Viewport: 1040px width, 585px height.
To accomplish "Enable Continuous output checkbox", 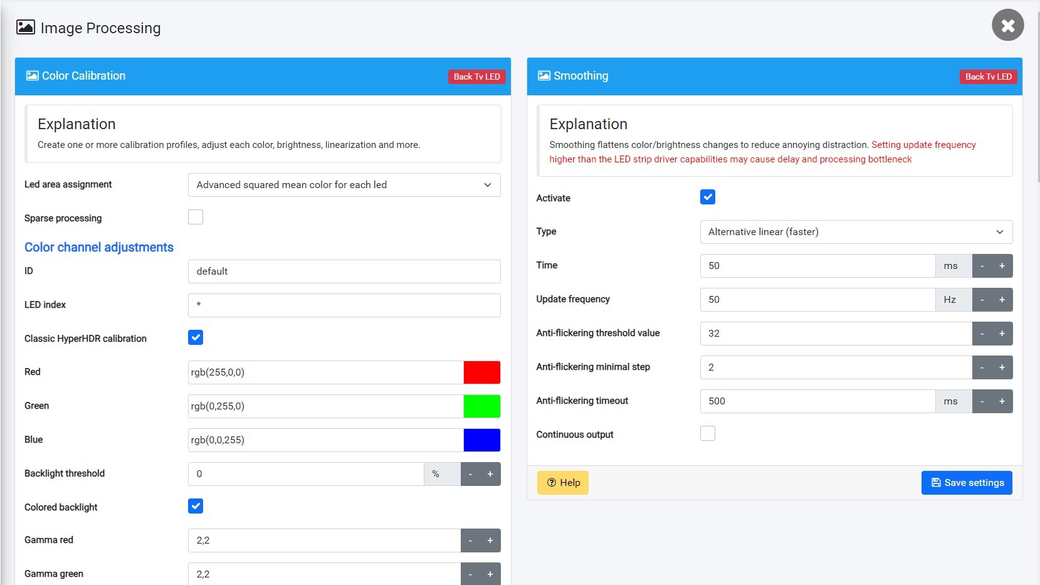I will coord(707,434).
